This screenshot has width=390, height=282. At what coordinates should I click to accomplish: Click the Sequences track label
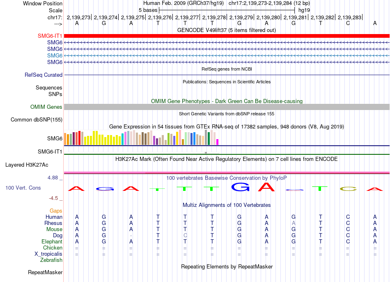[49, 87]
